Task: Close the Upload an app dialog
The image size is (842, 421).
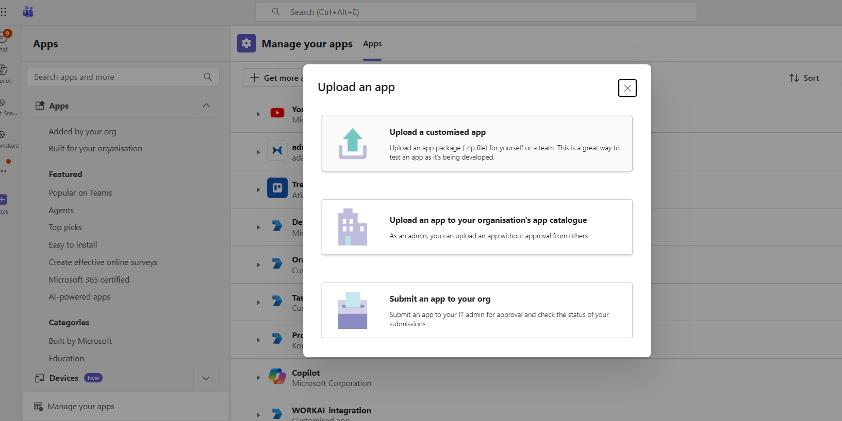Action: coord(627,88)
